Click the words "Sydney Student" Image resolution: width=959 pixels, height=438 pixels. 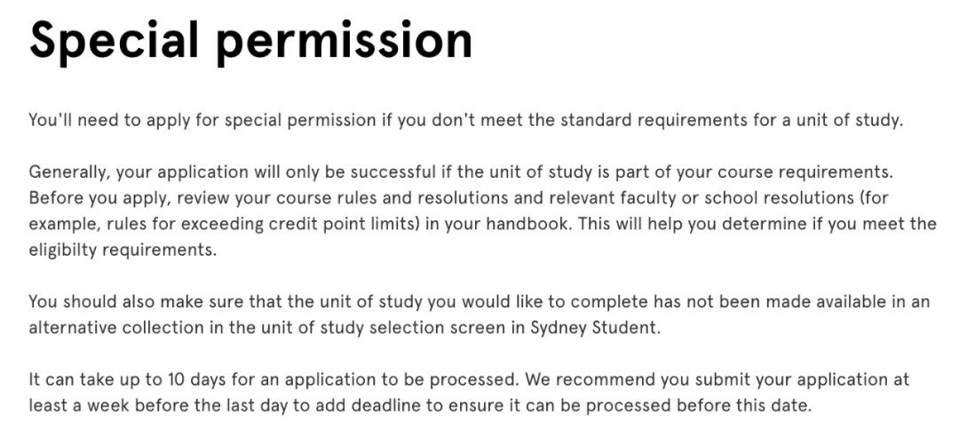[x=592, y=328]
